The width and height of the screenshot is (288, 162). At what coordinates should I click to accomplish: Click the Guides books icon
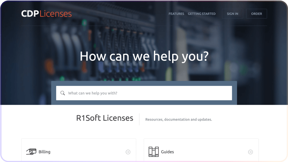153,152
